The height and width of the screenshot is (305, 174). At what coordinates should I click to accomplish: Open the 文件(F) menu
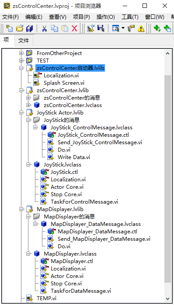click(10, 17)
